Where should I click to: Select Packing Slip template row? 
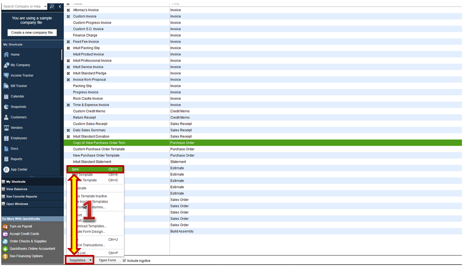click(263, 86)
